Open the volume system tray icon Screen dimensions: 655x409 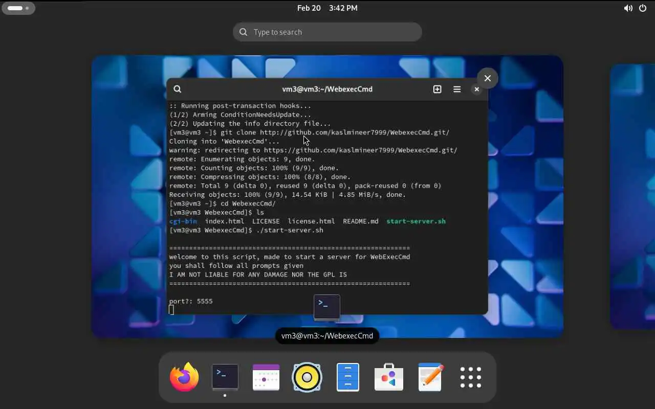(x=628, y=8)
